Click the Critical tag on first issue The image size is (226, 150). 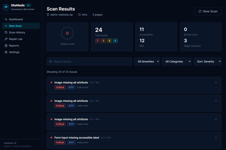(60, 87)
